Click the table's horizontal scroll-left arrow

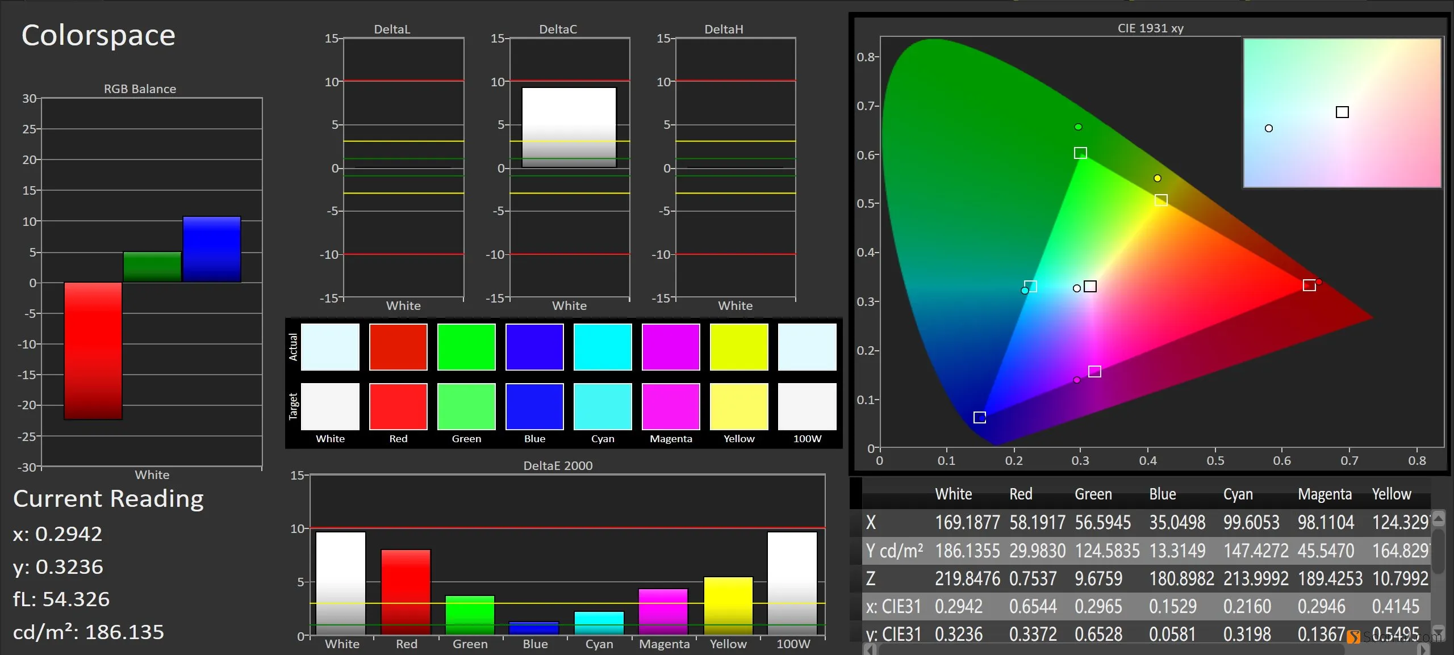point(870,649)
